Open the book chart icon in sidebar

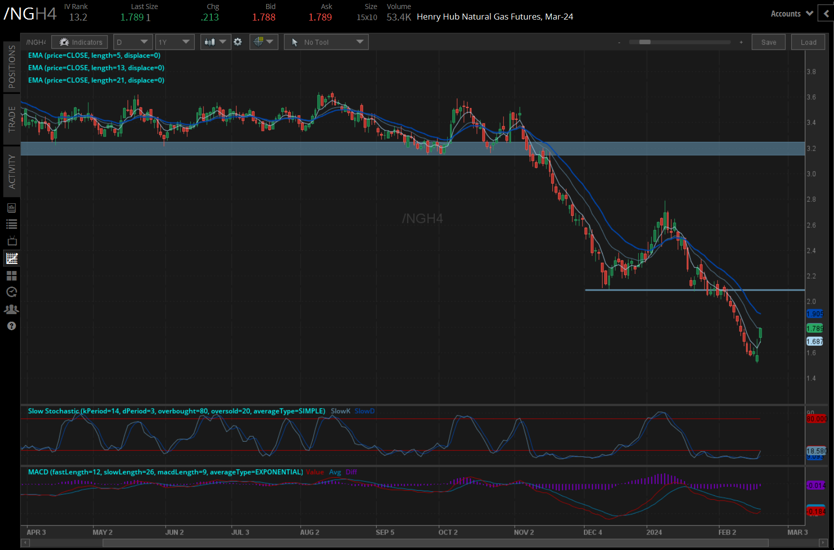(x=12, y=208)
